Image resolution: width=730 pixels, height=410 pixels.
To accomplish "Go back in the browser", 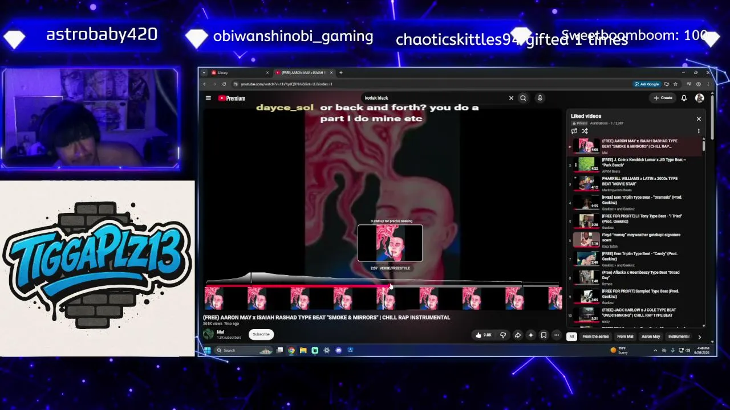I will [205, 84].
